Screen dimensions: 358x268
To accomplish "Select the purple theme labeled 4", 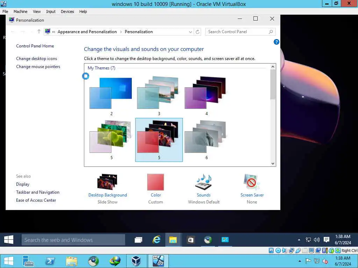I will (x=206, y=96).
